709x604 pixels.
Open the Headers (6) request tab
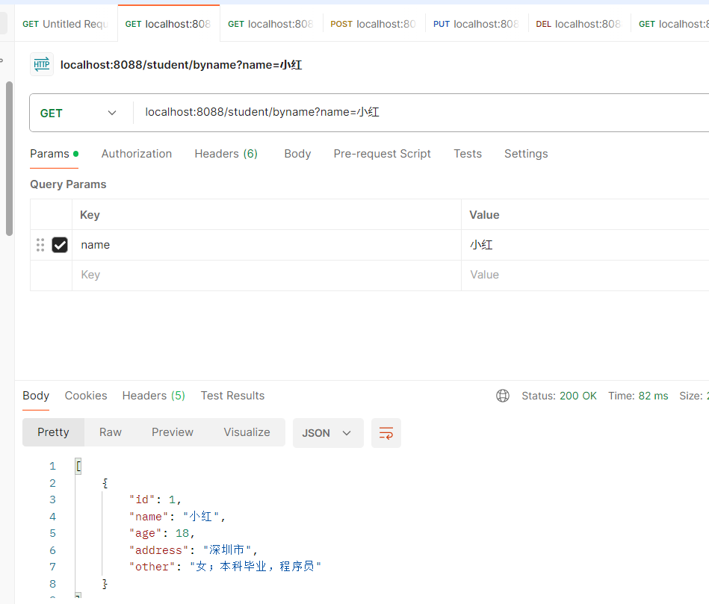tap(226, 154)
